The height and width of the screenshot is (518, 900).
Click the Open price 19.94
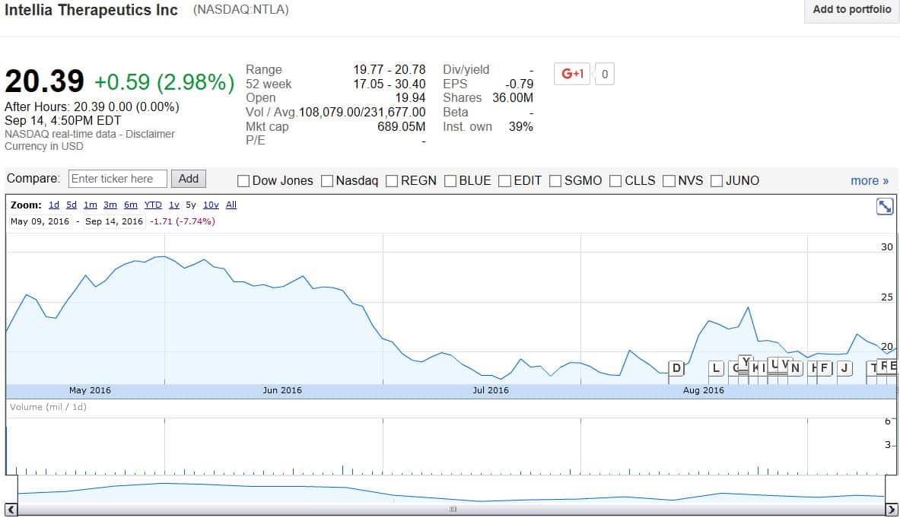(x=410, y=97)
